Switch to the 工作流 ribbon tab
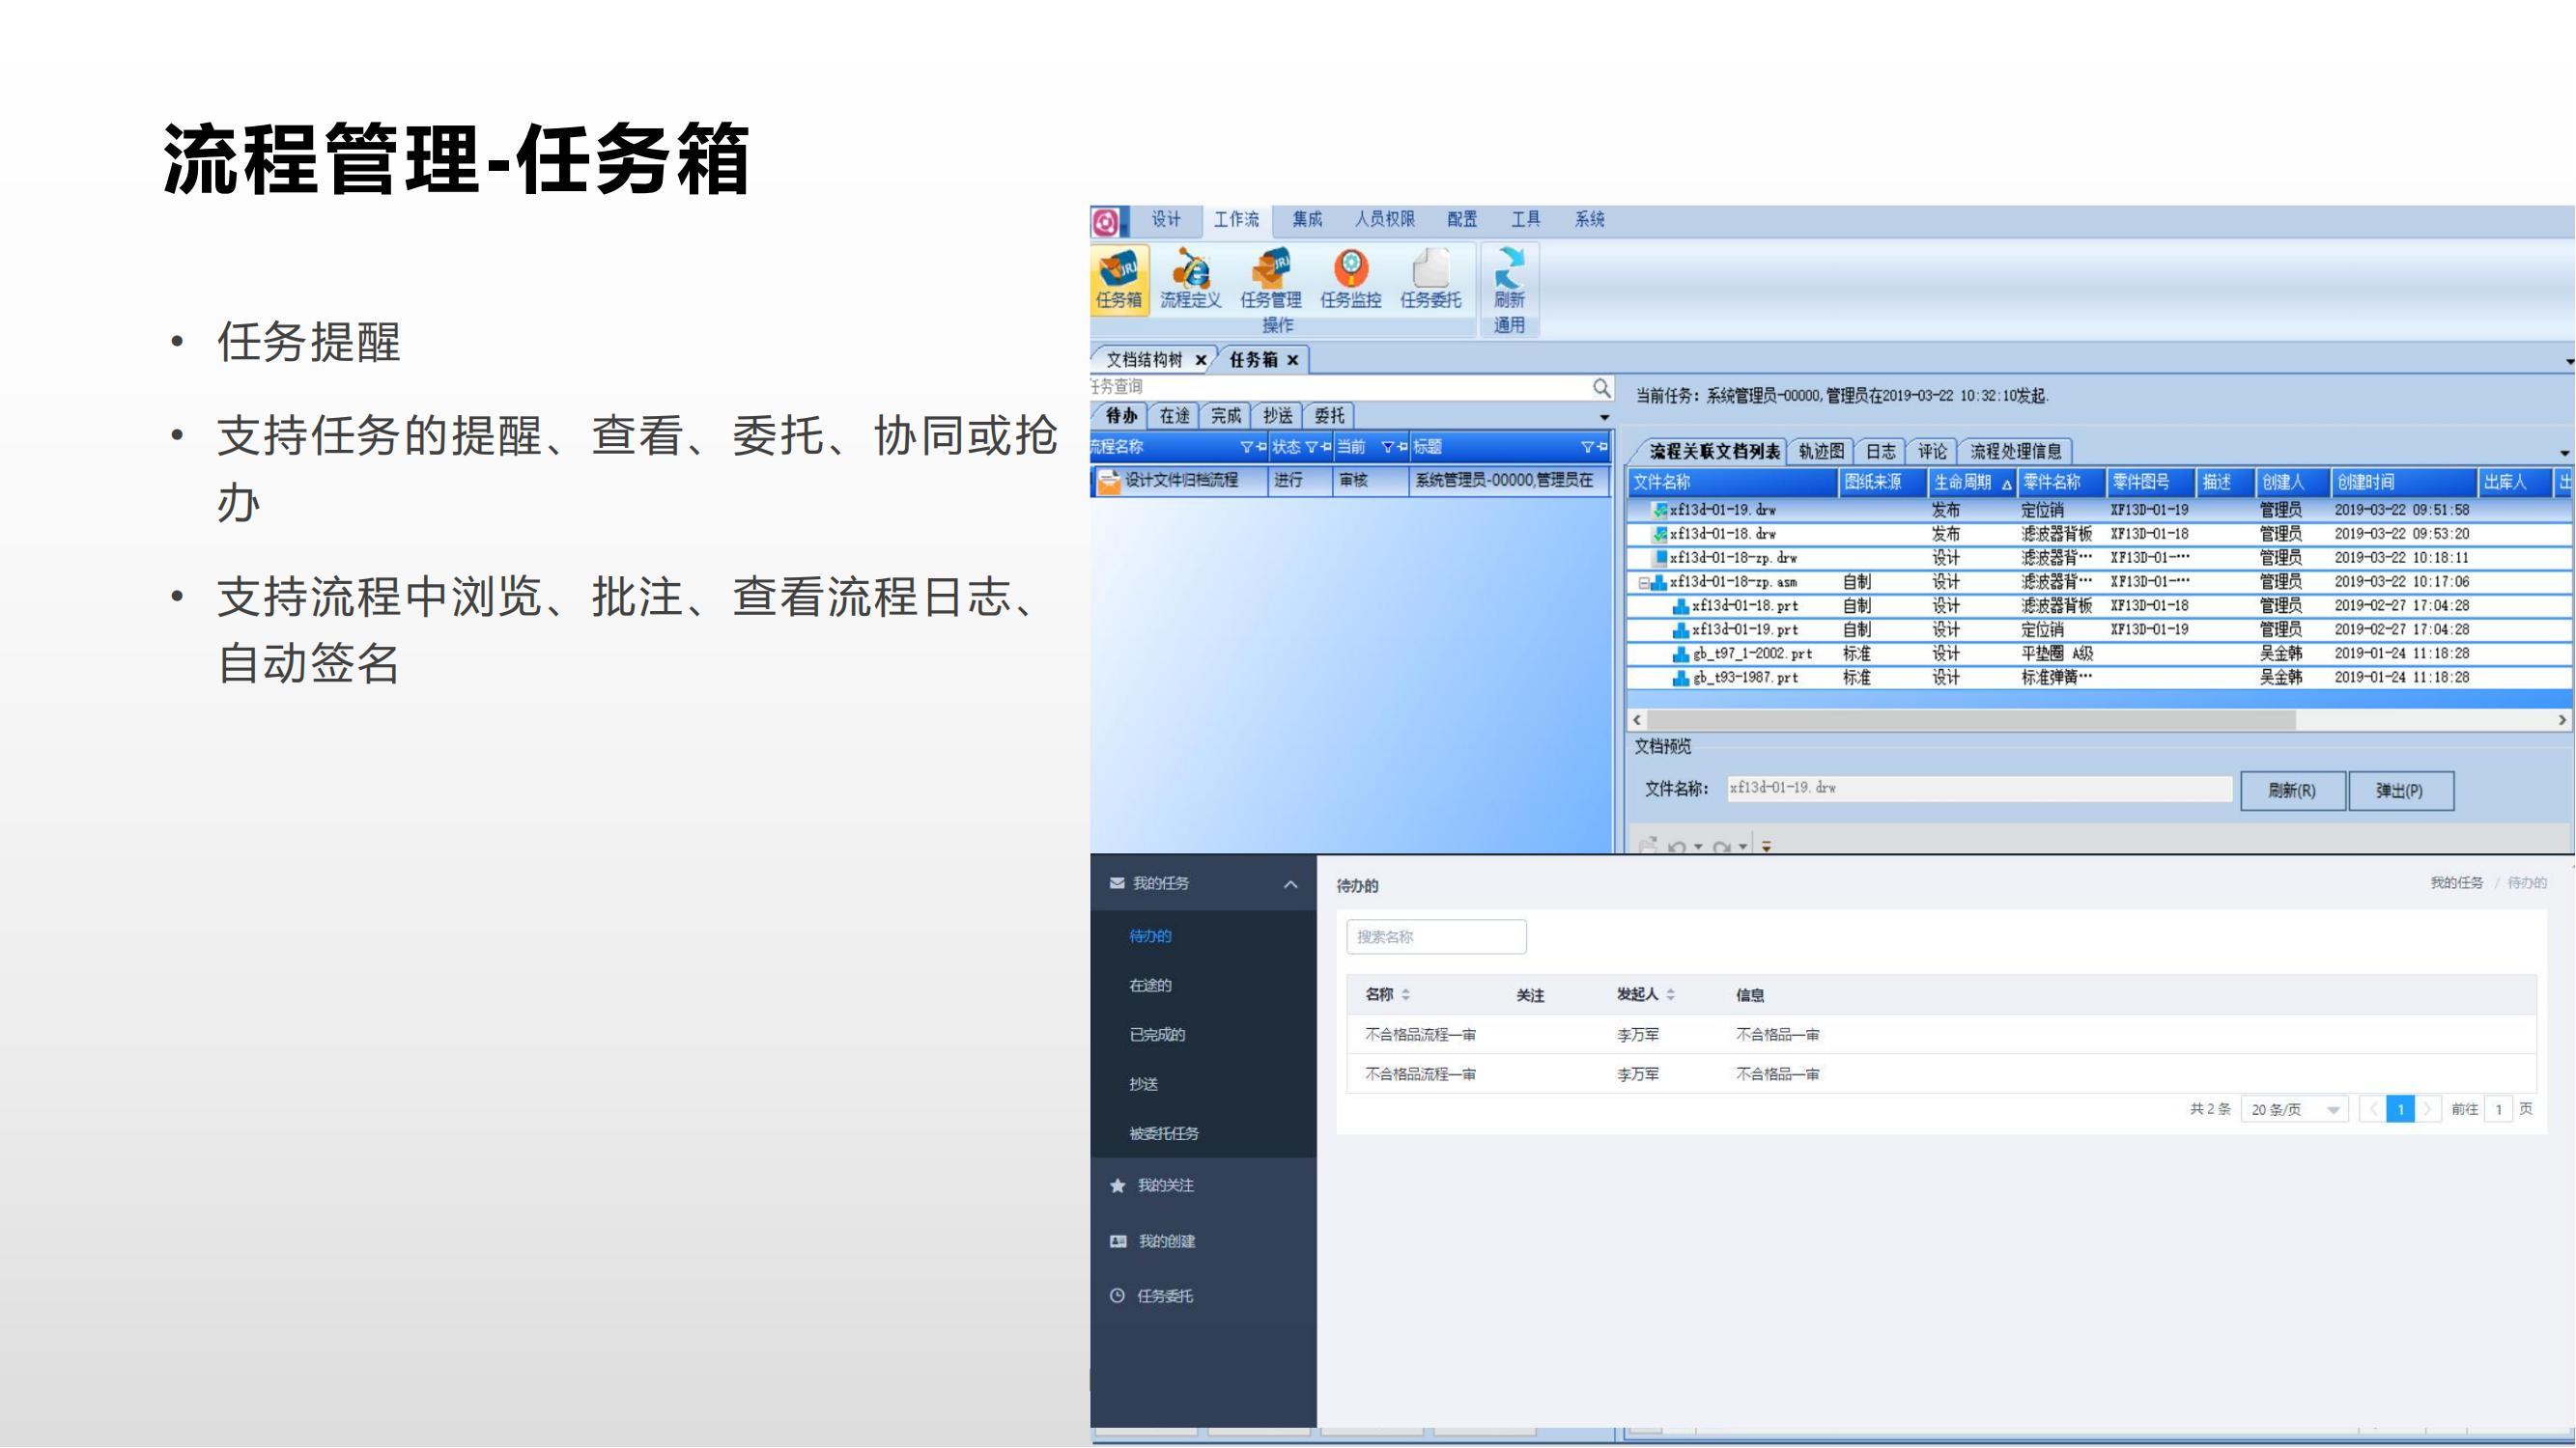The width and height of the screenshot is (2576, 1448). click(x=1236, y=220)
